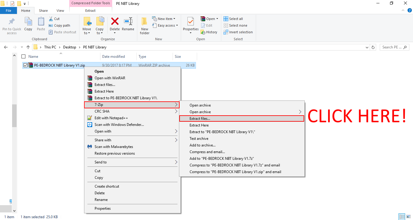The image size is (413, 220).
Task: Click Quick Access Toolbar new folder icon
Action: tap(19, 4)
